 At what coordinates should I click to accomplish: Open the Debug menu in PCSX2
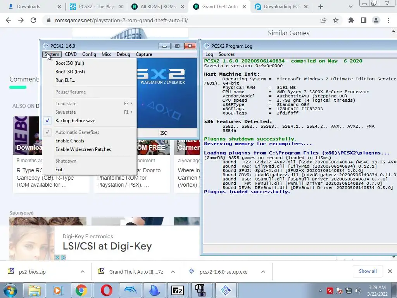point(123,54)
